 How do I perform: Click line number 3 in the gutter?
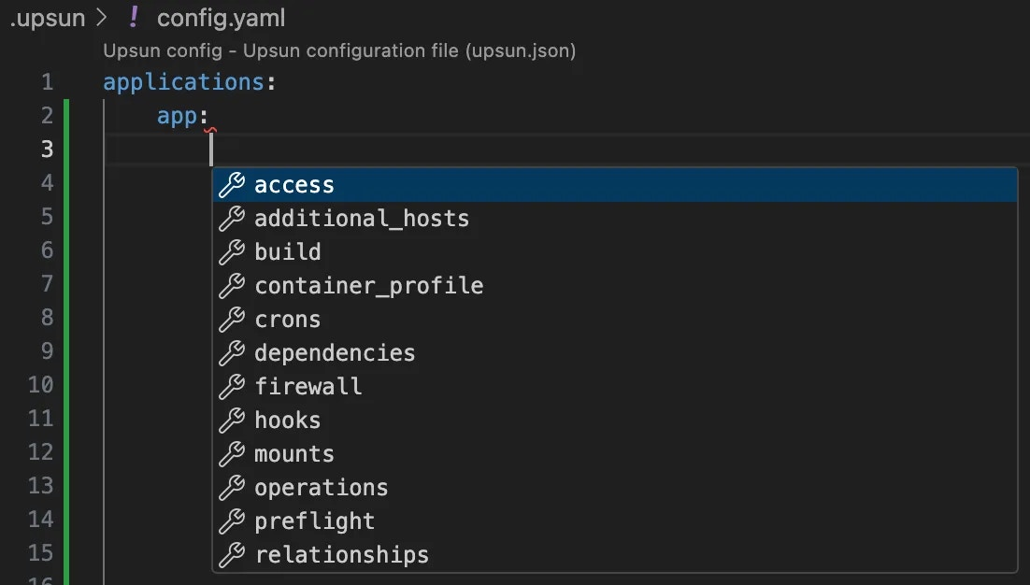(48, 149)
